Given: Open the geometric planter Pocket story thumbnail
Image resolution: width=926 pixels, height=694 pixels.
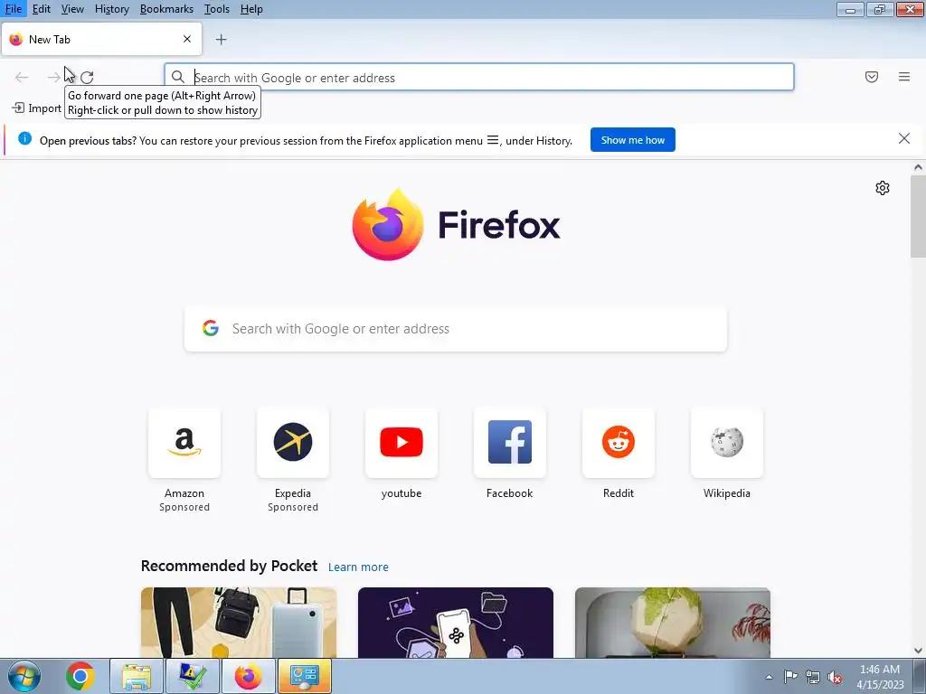Looking at the screenshot, I should pos(673,623).
